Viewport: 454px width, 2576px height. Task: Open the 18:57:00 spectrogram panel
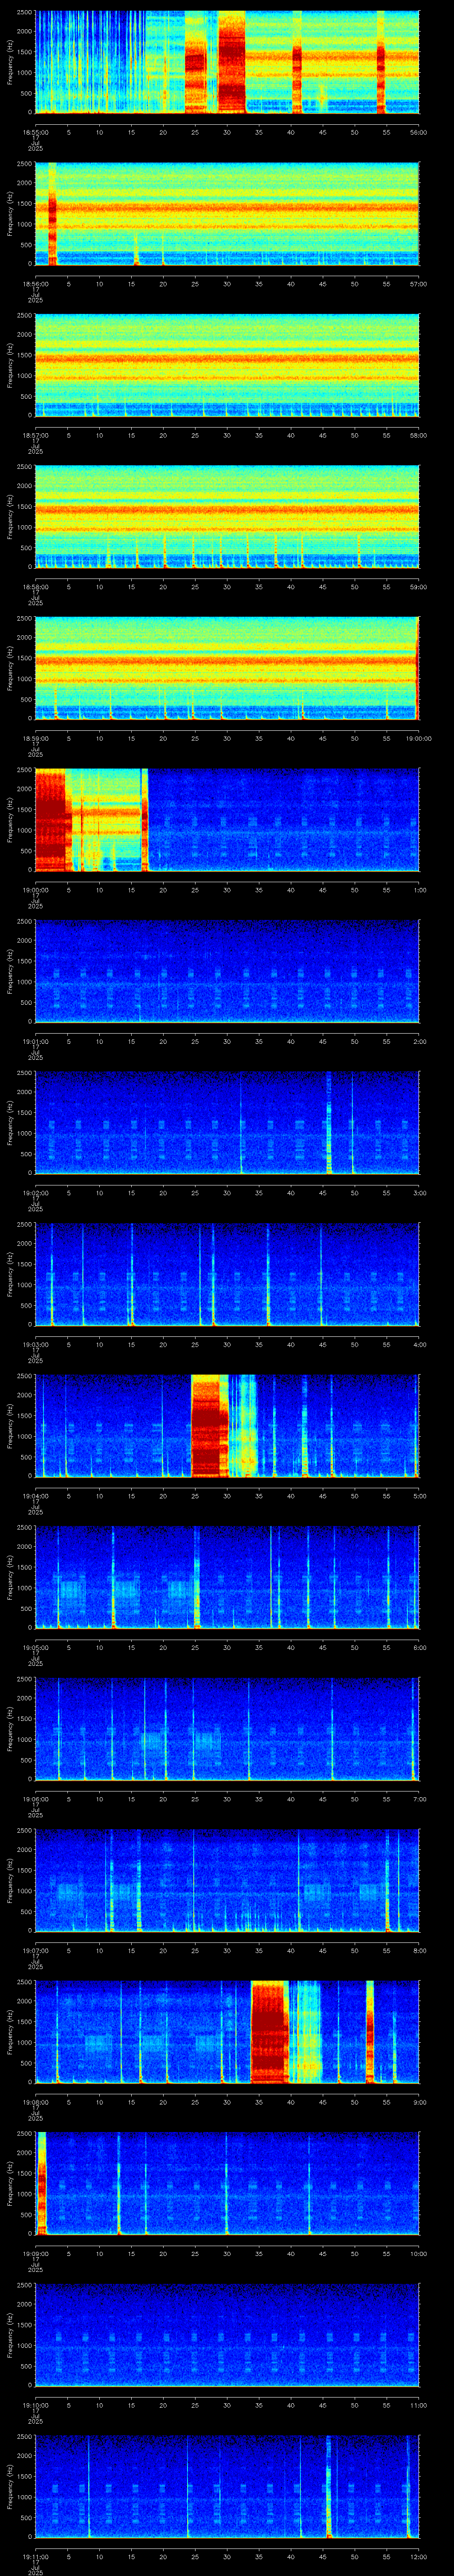pyautogui.click(x=227, y=365)
